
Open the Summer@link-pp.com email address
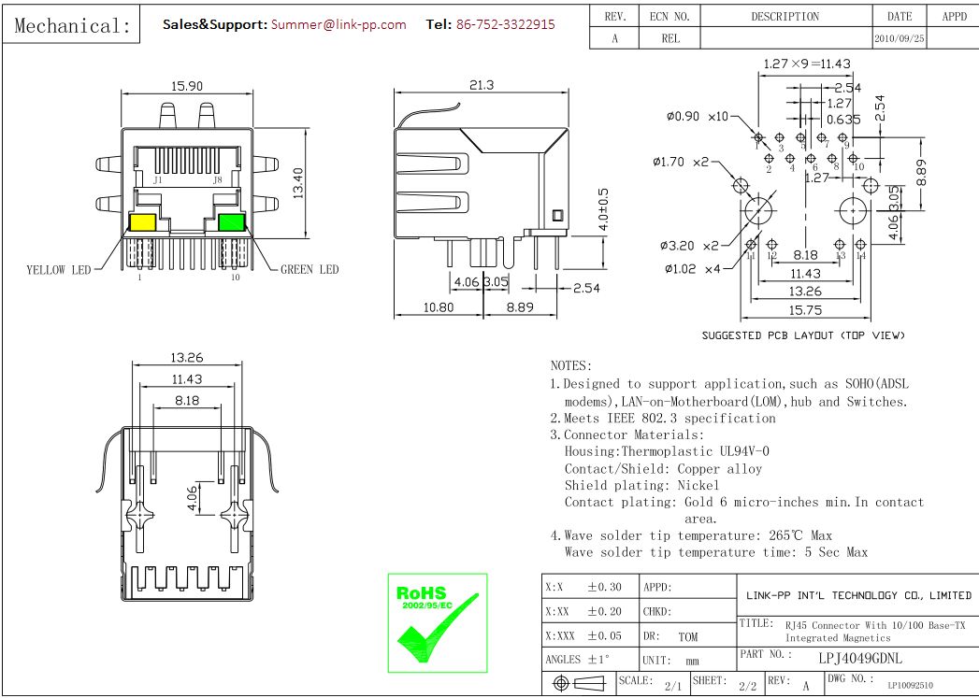tap(338, 24)
